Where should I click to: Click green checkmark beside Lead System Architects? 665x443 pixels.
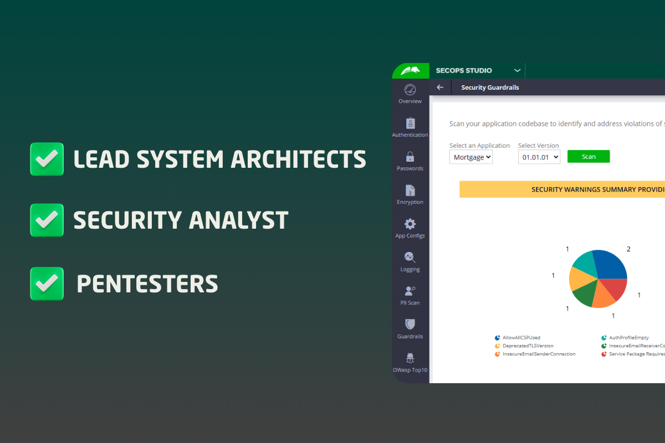coord(47,159)
